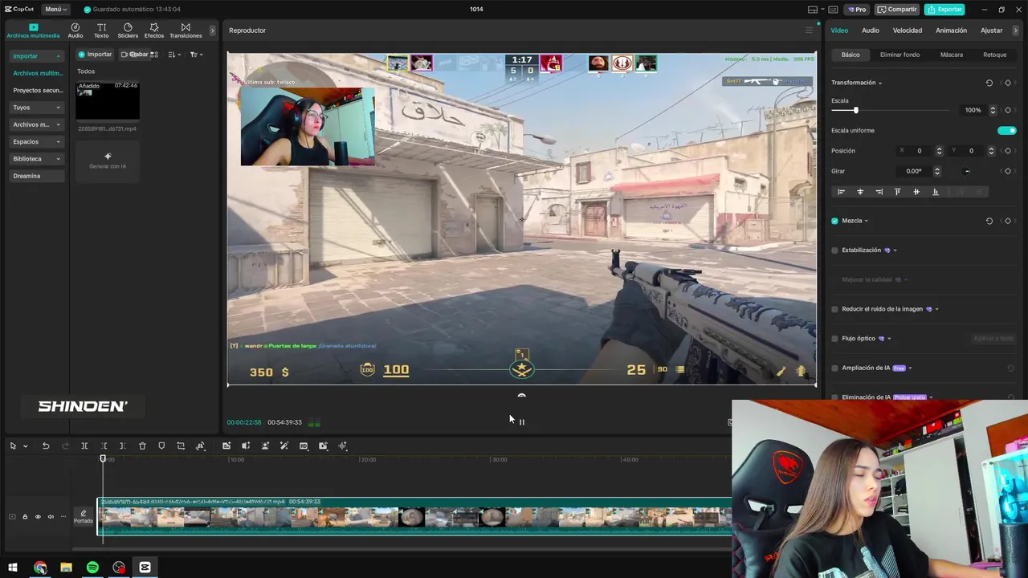Screen dimensions: 1028x578
Task: Uncheck the Mezcla checkbox
Action: click(x=834, y=221)
